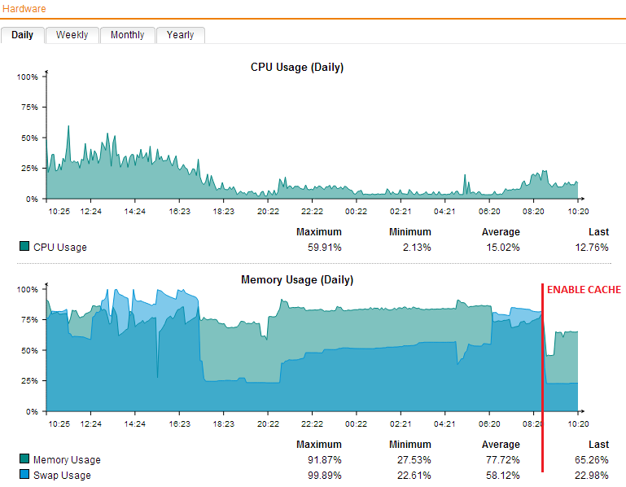Click the Hardware section heading

[24, 9]
